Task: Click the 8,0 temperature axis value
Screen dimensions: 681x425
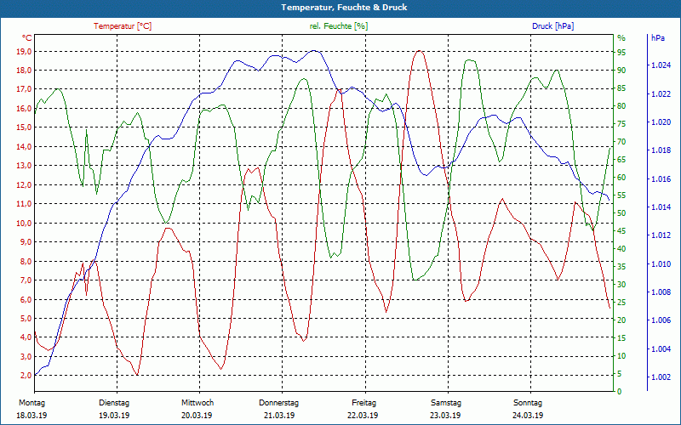Action: 26,261
